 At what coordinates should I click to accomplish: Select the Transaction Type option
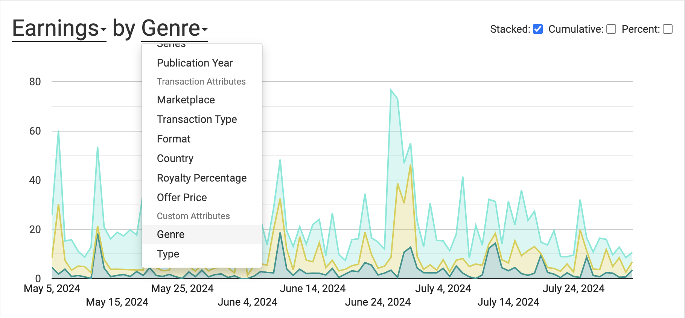(x=202, y=119)
